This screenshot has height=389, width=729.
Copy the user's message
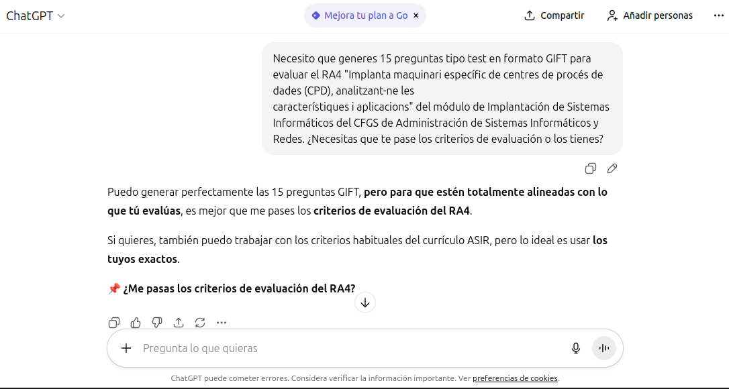[x=590, y=168]
